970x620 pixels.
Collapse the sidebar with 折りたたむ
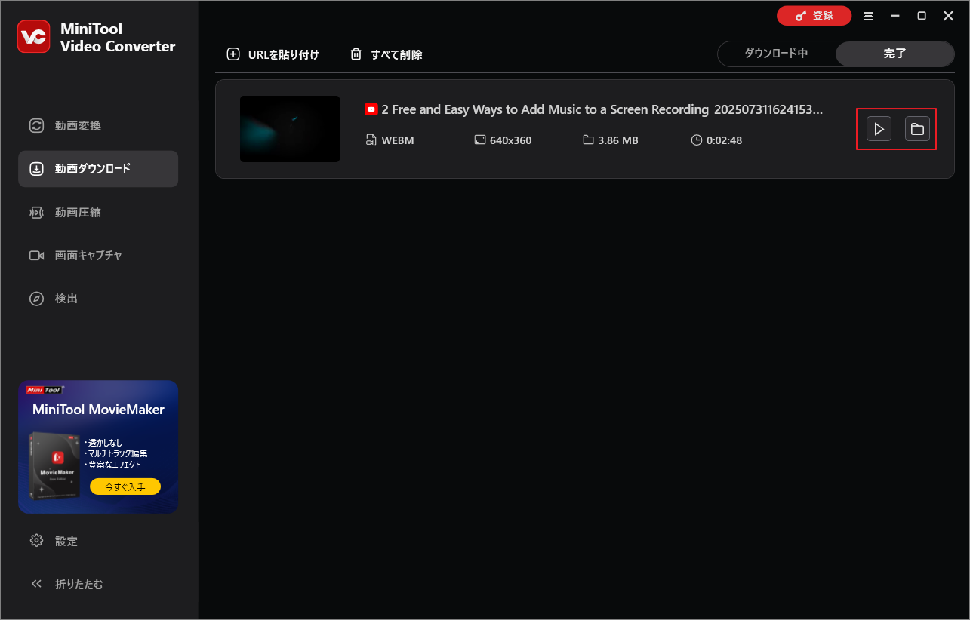(x=98, y=584)
